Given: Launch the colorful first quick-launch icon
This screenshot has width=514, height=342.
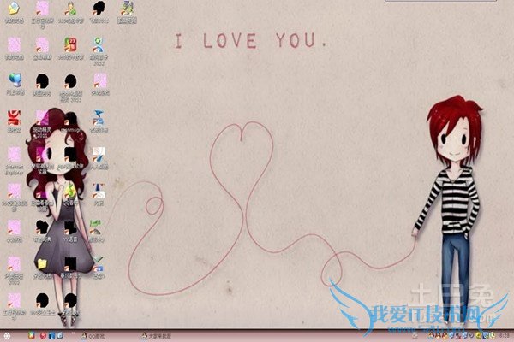Looking at the screenshot, I should 31,335.
